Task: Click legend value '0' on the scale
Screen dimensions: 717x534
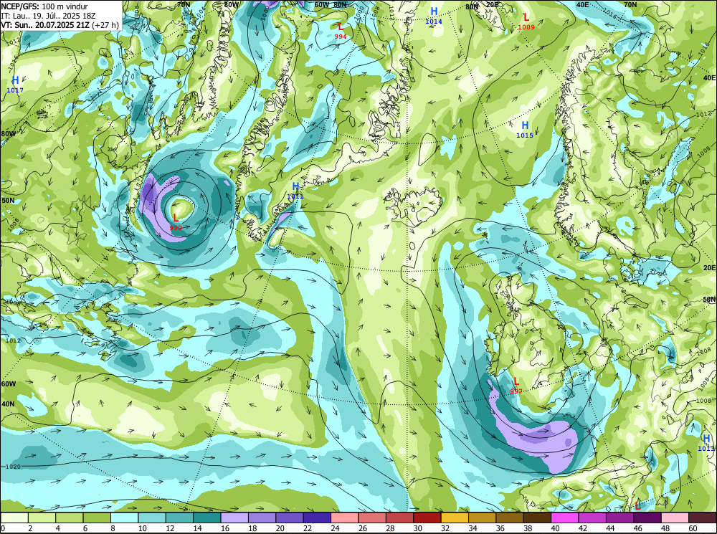Action: coord(3,528)
